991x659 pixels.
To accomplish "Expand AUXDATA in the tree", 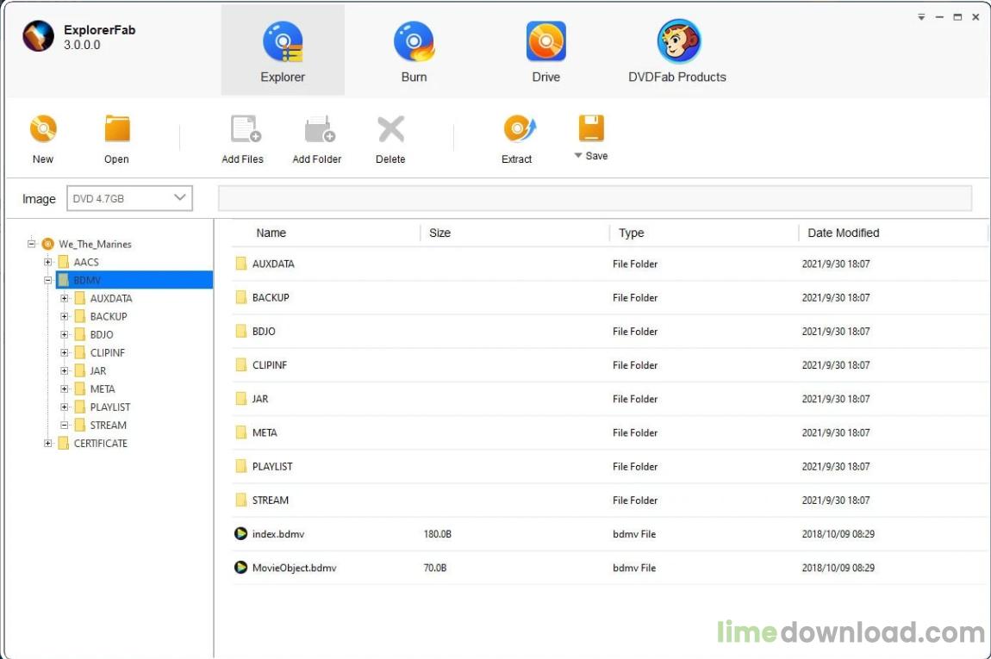I will (64, 298).
